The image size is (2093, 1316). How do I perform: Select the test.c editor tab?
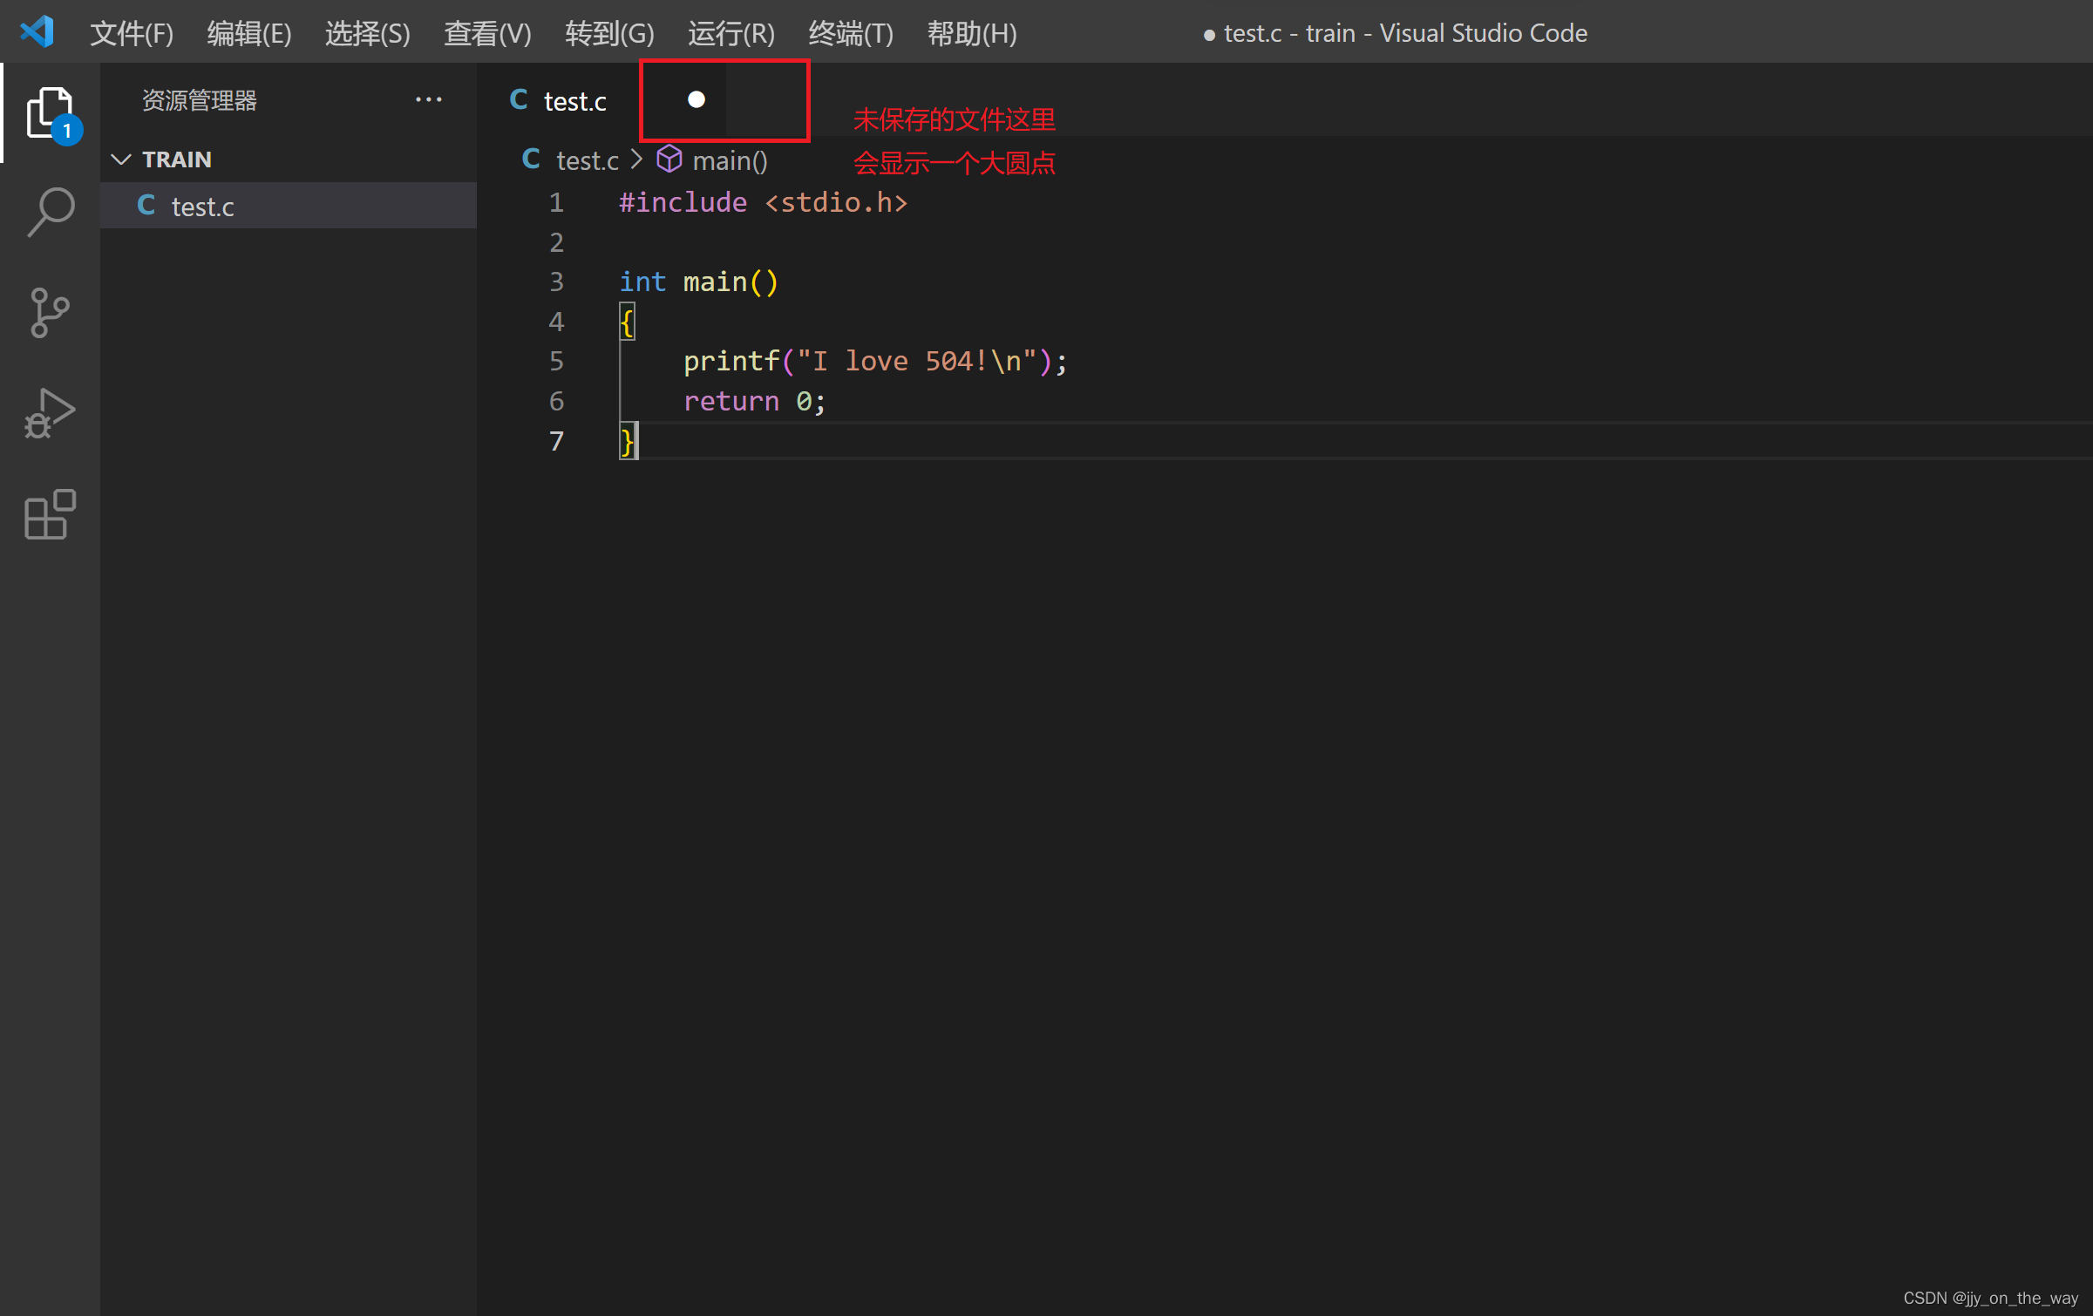pyautogui.click(x=574, y=101)
